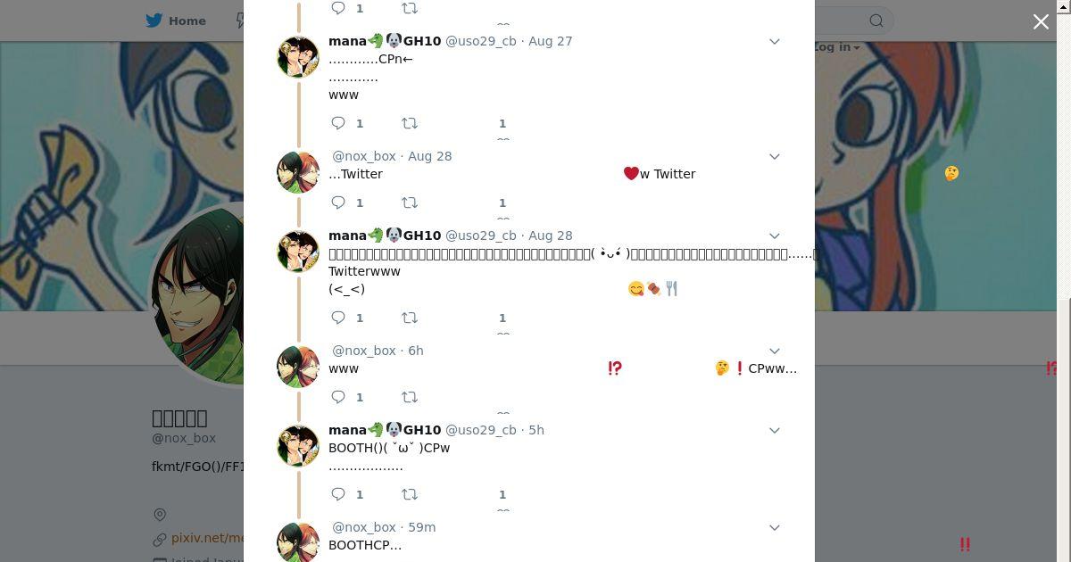Click the search magnifier icon
This screenshot has width=1071, height=562.
(x=876, y=21)
